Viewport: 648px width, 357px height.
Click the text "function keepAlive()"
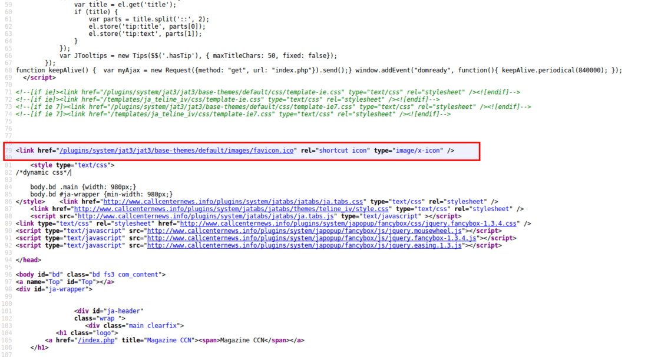[x=52, y=71]
